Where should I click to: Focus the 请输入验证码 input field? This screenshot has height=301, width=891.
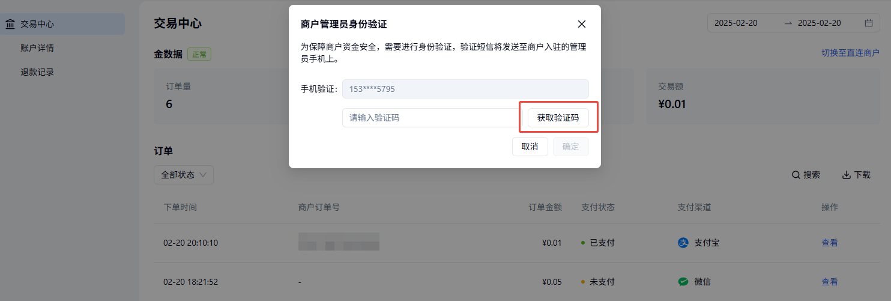click(430, 118)
